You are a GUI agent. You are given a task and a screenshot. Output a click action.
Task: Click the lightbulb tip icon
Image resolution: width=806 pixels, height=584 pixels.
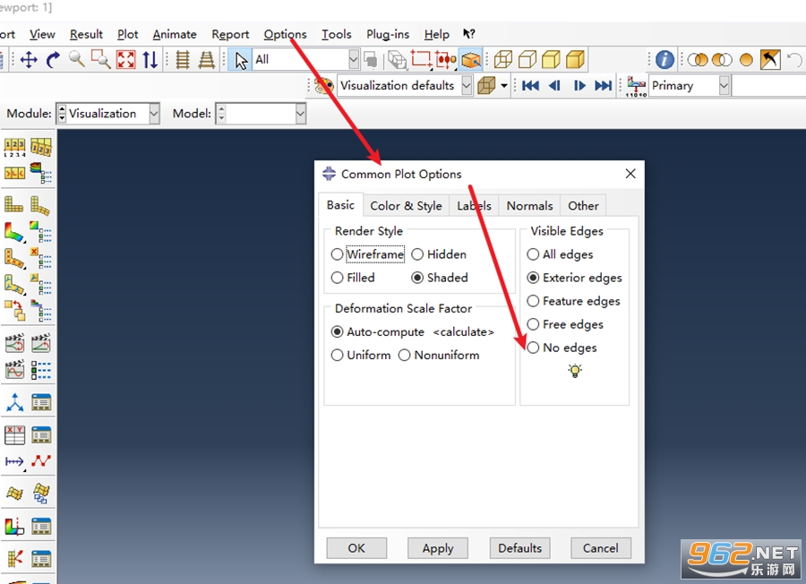575,370
